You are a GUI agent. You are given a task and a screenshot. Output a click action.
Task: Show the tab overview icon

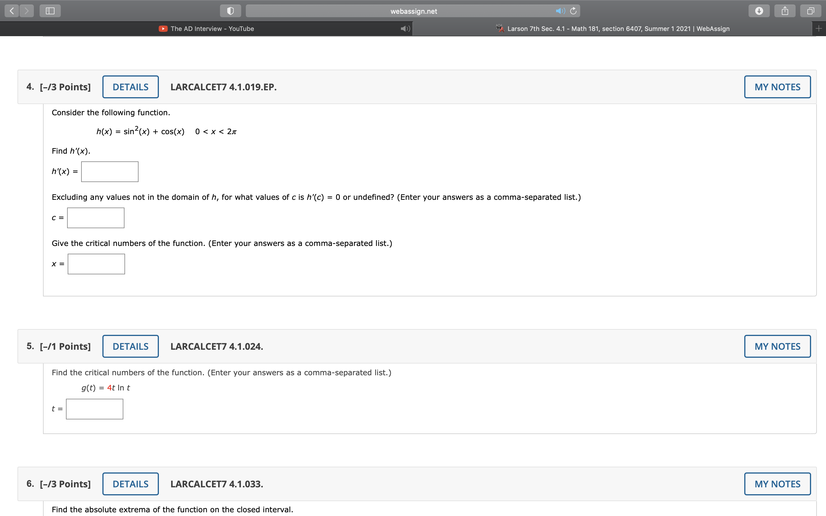tap(811, 11)
